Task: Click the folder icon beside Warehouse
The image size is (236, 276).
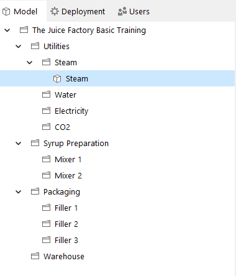Action: point(35,256)
